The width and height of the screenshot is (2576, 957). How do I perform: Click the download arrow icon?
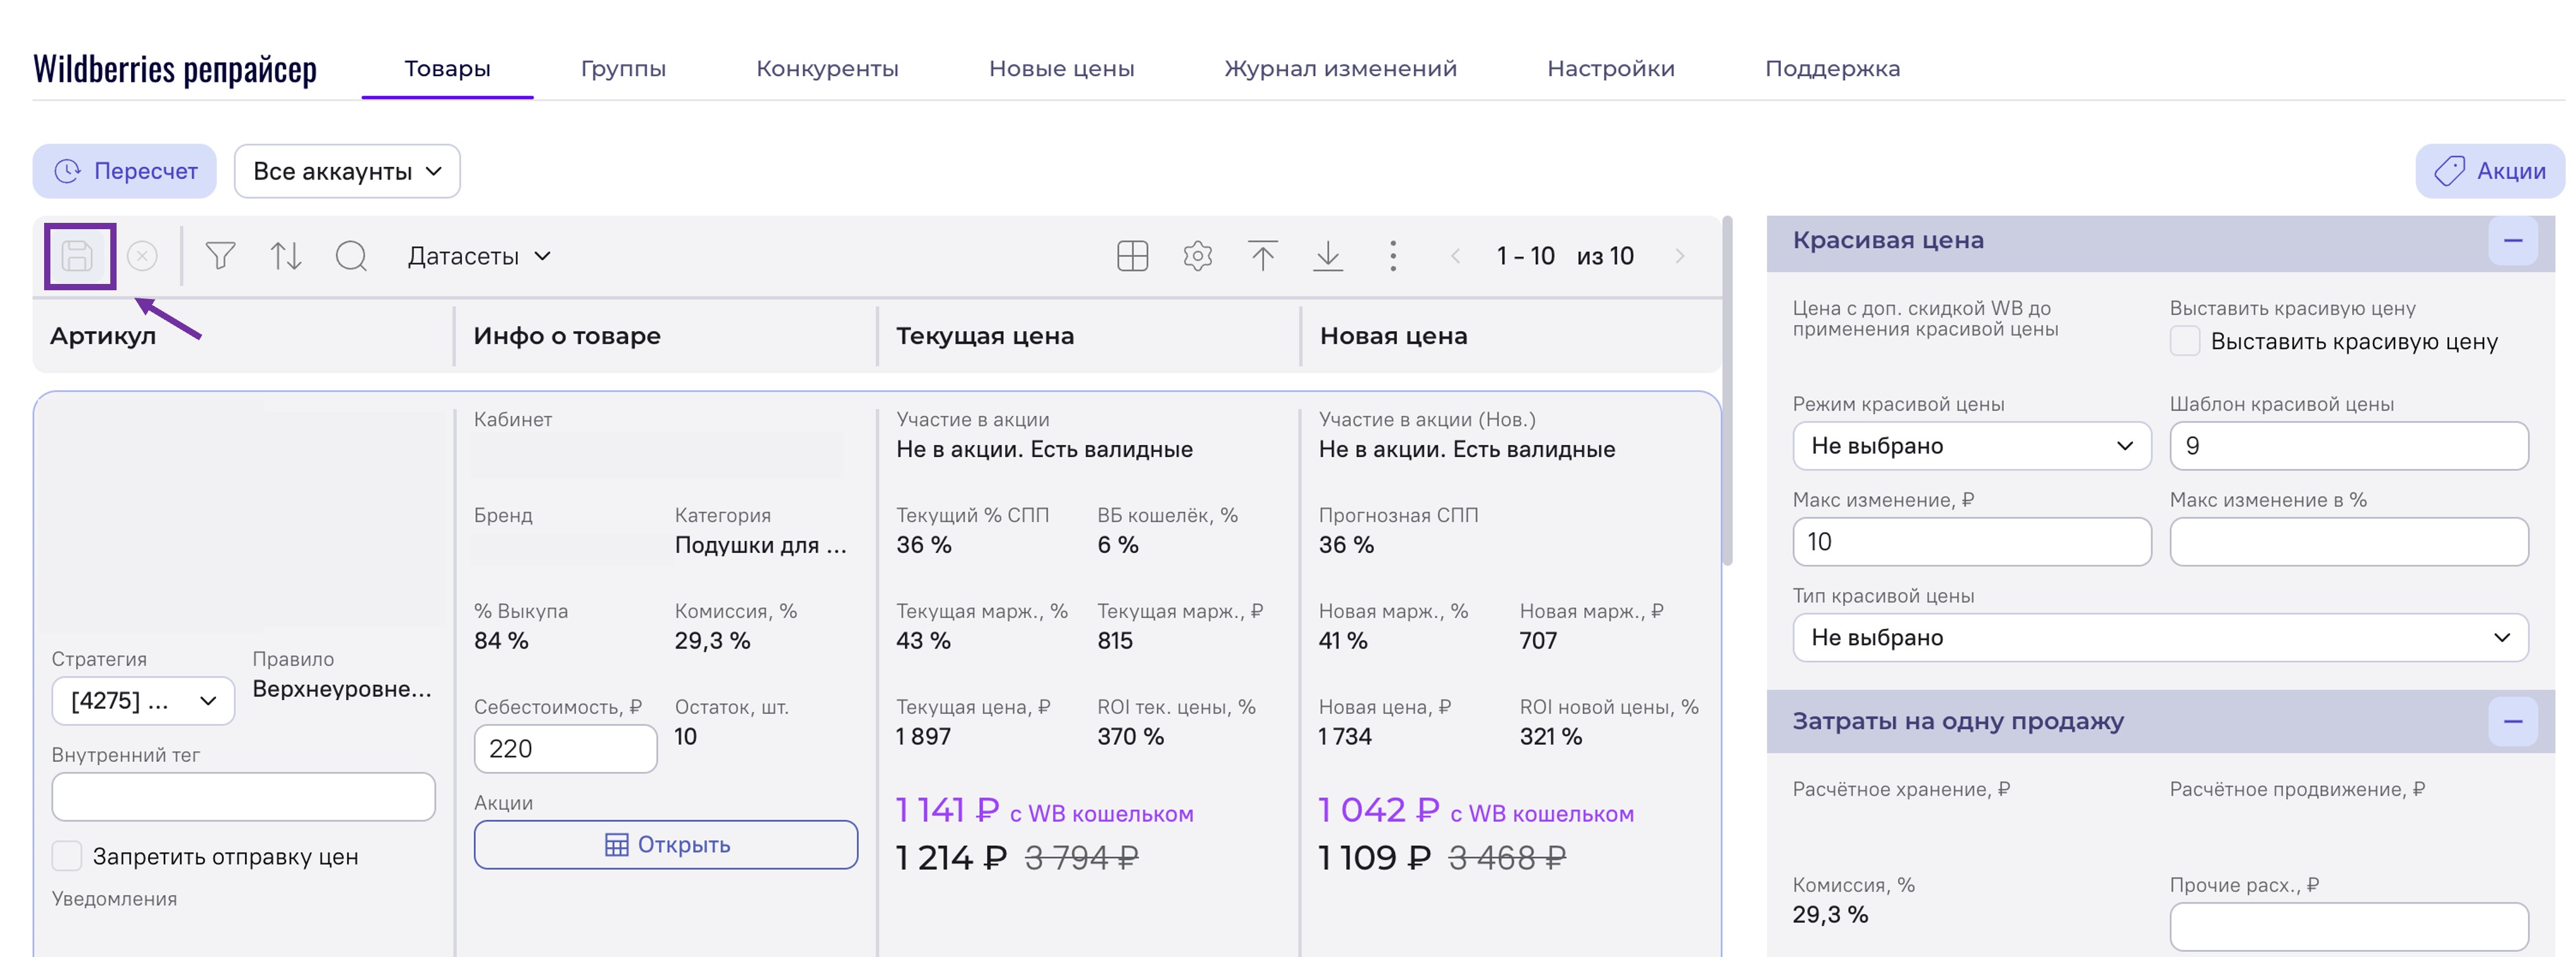point(1327,257)
